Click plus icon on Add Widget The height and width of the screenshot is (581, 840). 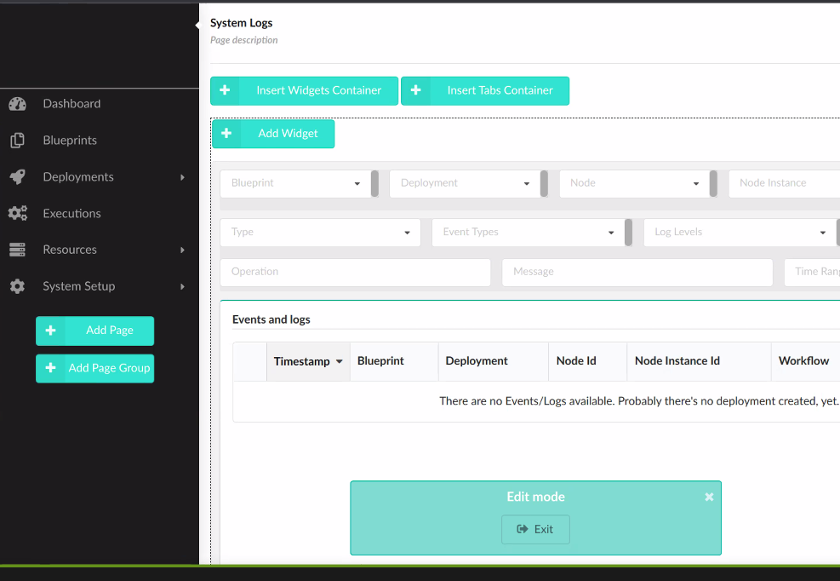point(226,133)
